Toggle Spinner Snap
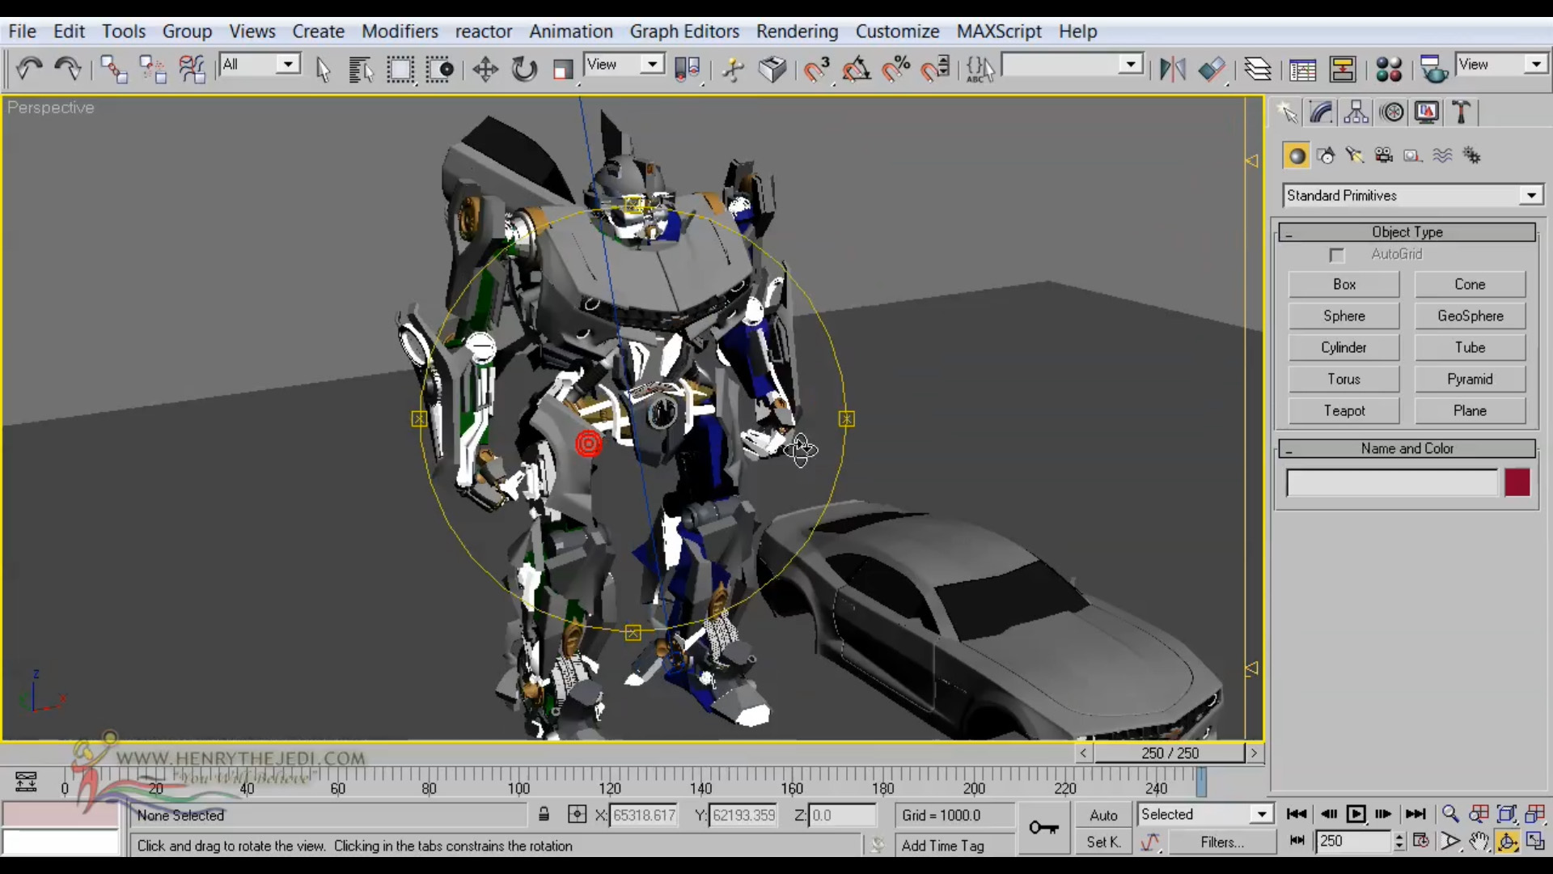Image resolution: width=1553 pixels, height=874 pixels. click(936, 70)
